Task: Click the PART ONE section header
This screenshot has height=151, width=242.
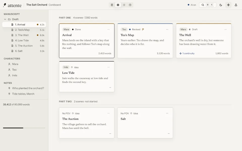Action: point(65,18)
